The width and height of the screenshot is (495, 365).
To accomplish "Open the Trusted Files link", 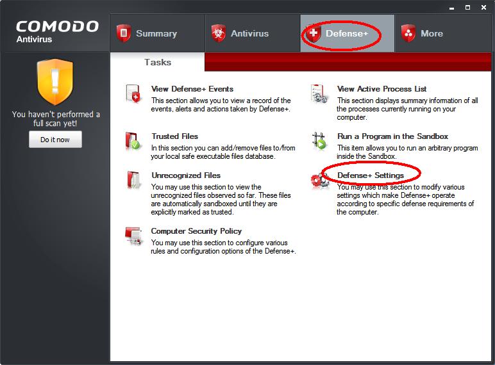I will pos(174,136).
